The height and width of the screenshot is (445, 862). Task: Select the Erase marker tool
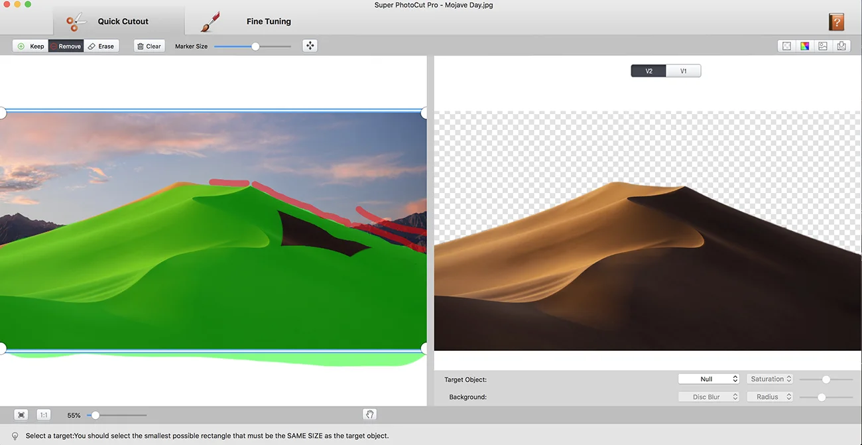(x=101, y=46)
